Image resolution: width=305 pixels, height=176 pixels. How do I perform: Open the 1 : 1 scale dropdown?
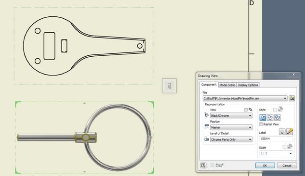click(x=291, y=153)
